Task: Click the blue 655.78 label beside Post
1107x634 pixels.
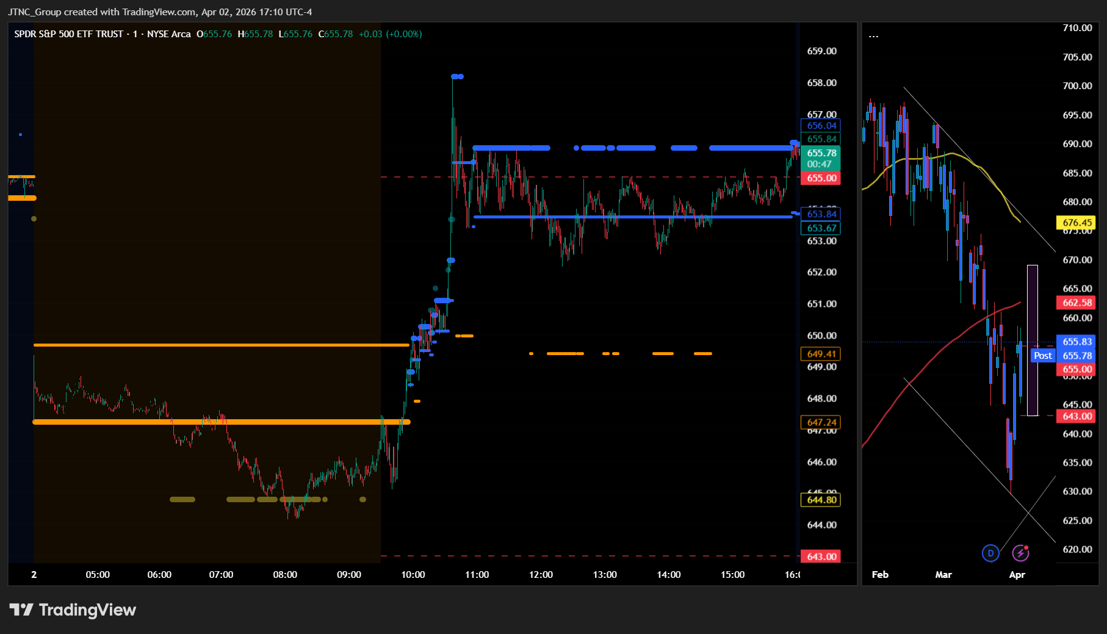Action: (1077, 356)
